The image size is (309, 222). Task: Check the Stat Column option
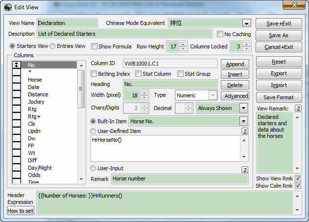coord(139,74)
